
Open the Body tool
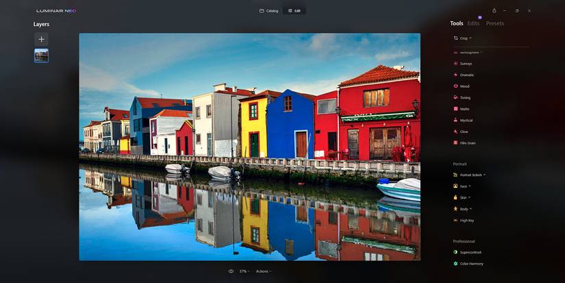pos(463,209)
